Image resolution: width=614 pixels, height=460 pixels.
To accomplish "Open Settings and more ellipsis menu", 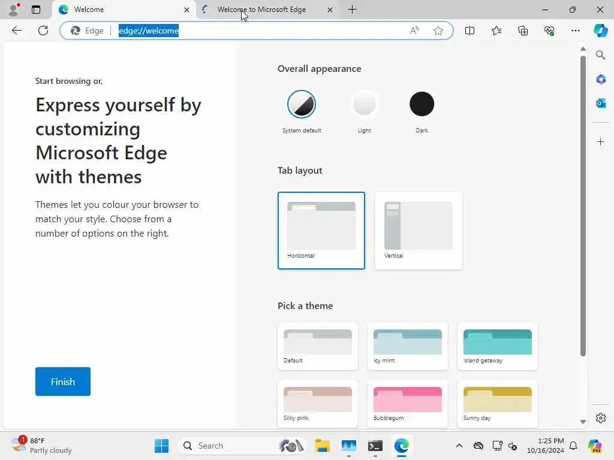I will 575,31.
